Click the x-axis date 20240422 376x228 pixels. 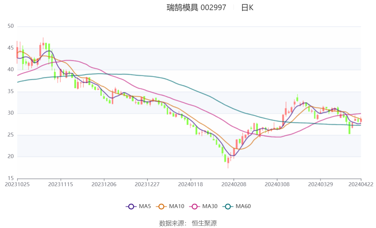click(x=361, y=185)
